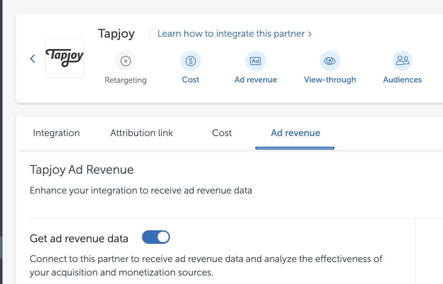Screen dimensions: 443x284
Task: Click the Tapjoy partner name heading
Action: click(116, 34)
